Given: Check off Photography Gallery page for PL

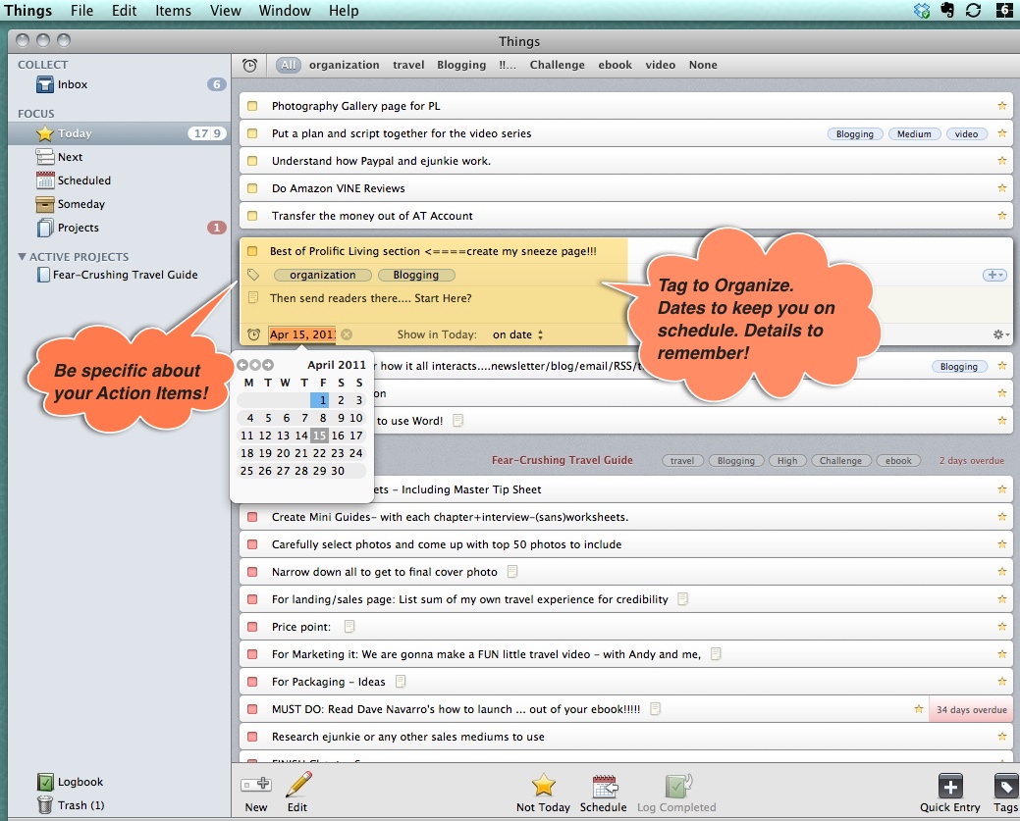Looking at the screenshot, I should pos(252,106).
